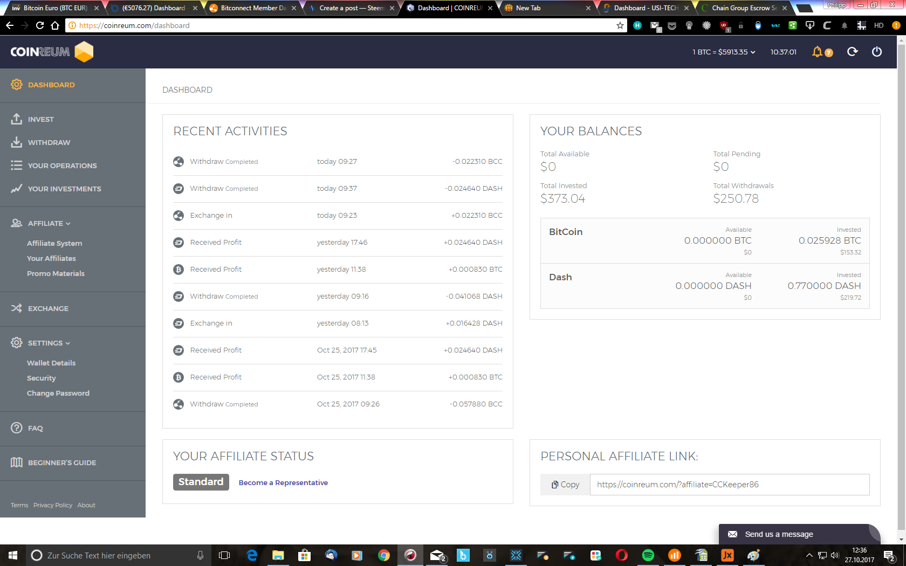
Task: Open the Dashboard sidebar item
Action: point(51,85)
